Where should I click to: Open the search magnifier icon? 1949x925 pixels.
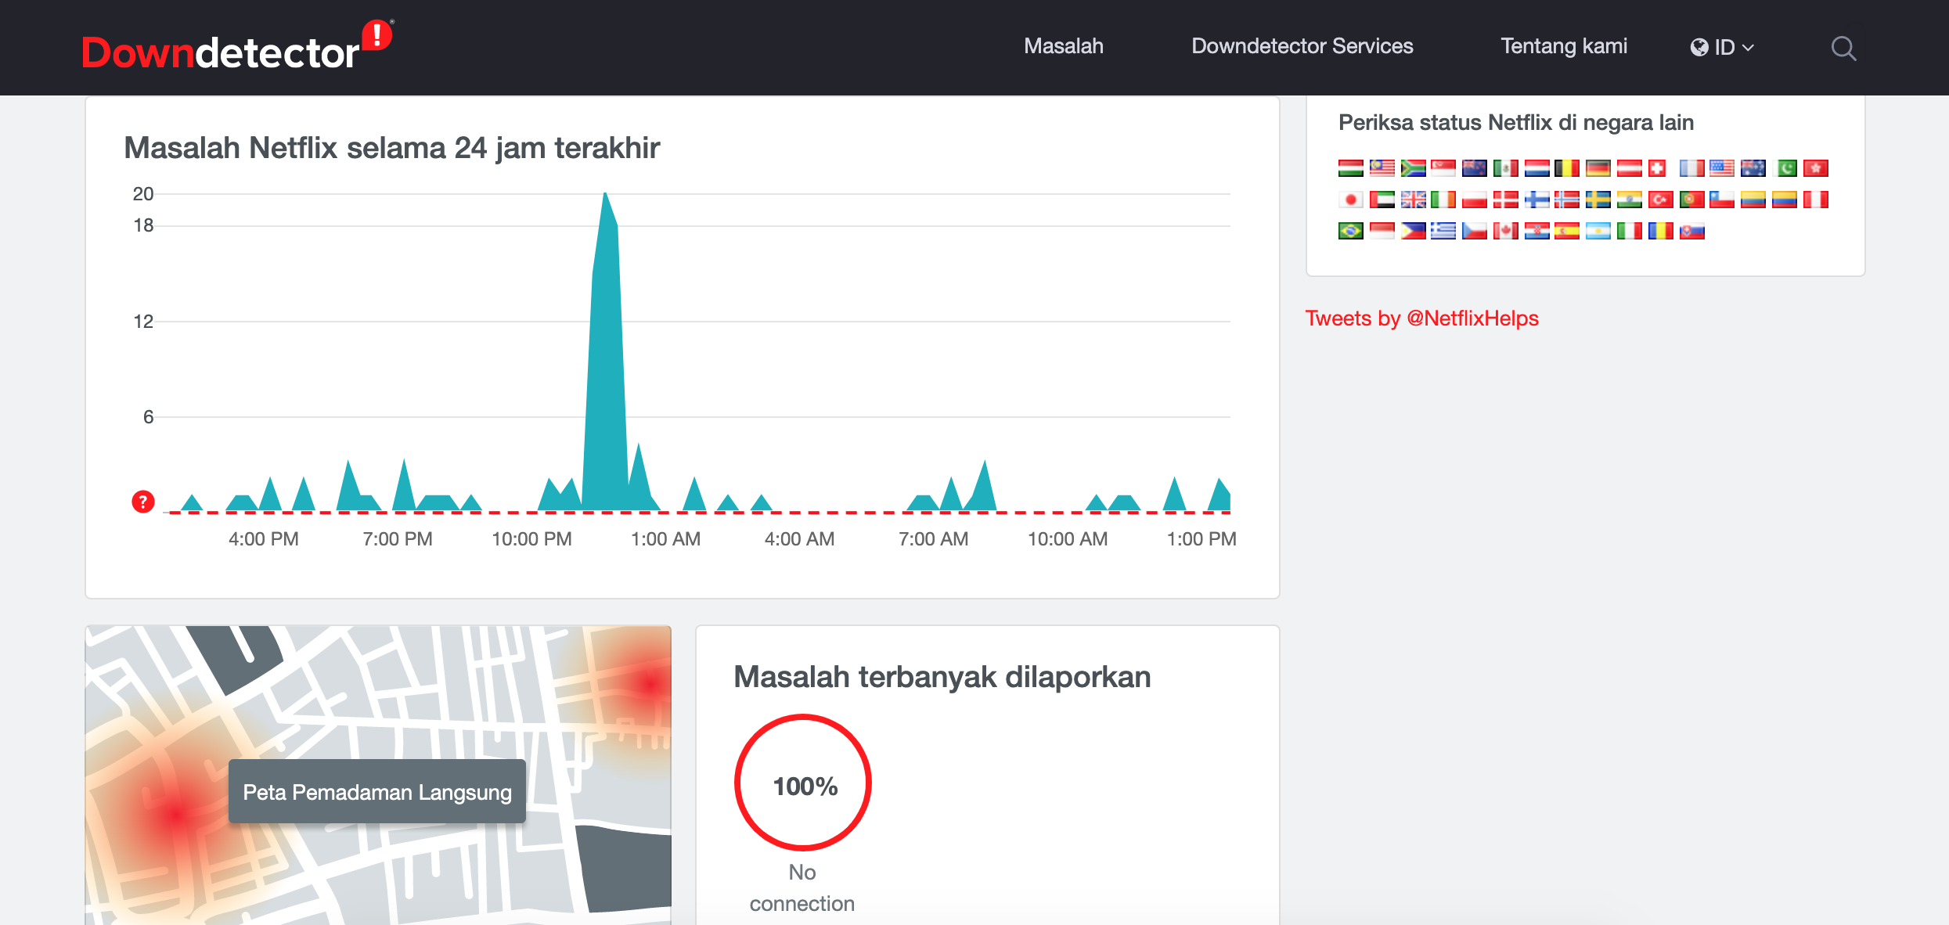coord(1843,48)
